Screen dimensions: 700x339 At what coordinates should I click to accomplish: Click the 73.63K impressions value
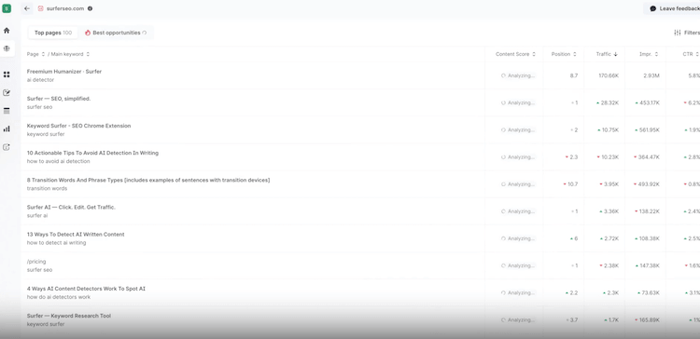(651, 293)
